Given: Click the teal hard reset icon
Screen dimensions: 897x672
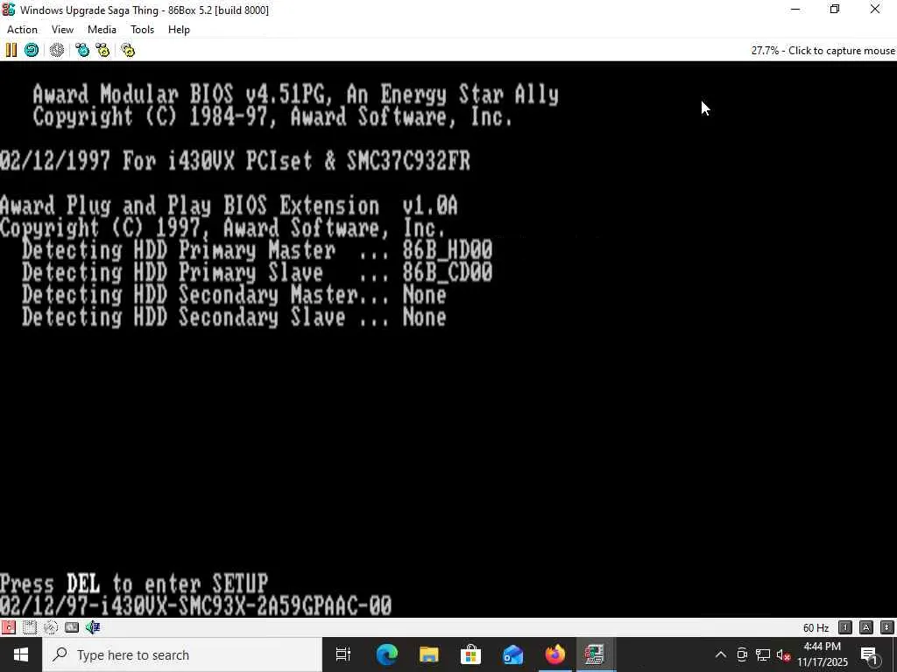Looking at the screenshot, I should point(32,50).
